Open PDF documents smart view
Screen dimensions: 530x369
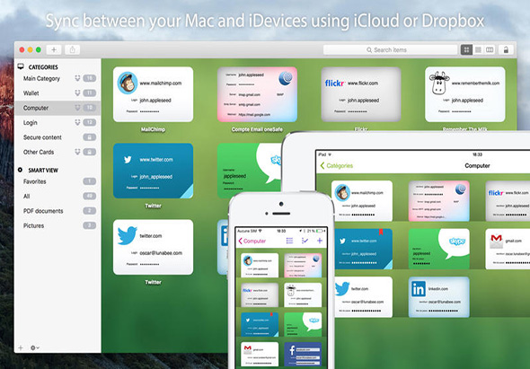click(x=57, y=211)
